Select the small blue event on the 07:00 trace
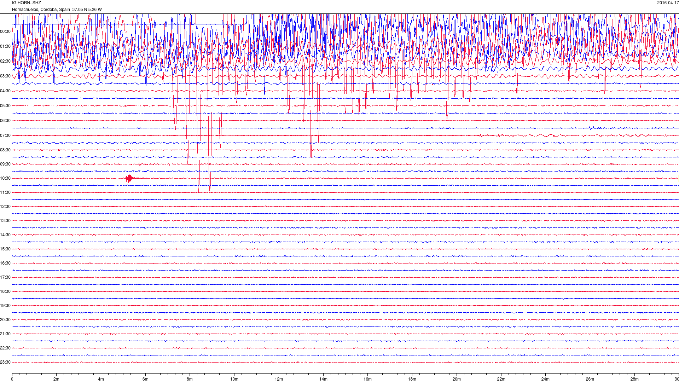The width and height of the screenshot is (679, 382). [591, 128]
